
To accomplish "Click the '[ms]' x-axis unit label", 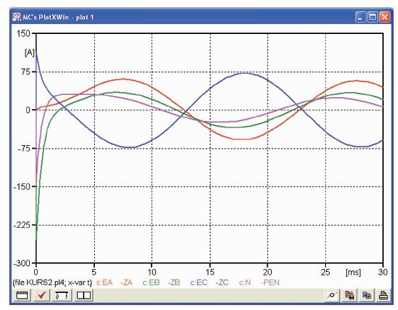I will pyautogui.click(x=353, y=272).
